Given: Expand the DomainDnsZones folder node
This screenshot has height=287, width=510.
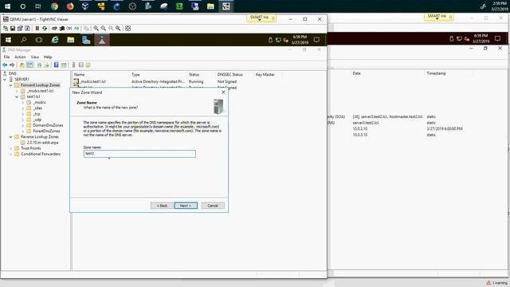Looking at the screenshot, I should (23, 125).
